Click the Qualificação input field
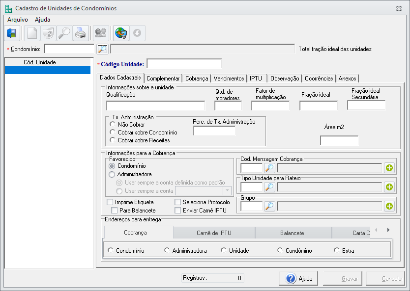Image resolution: width=410 pixels, height=291 pixels. pos(155,106)
